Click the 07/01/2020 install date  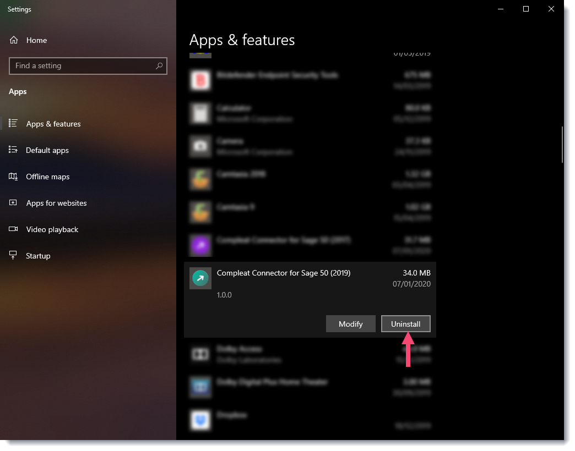tap(411, 284)
